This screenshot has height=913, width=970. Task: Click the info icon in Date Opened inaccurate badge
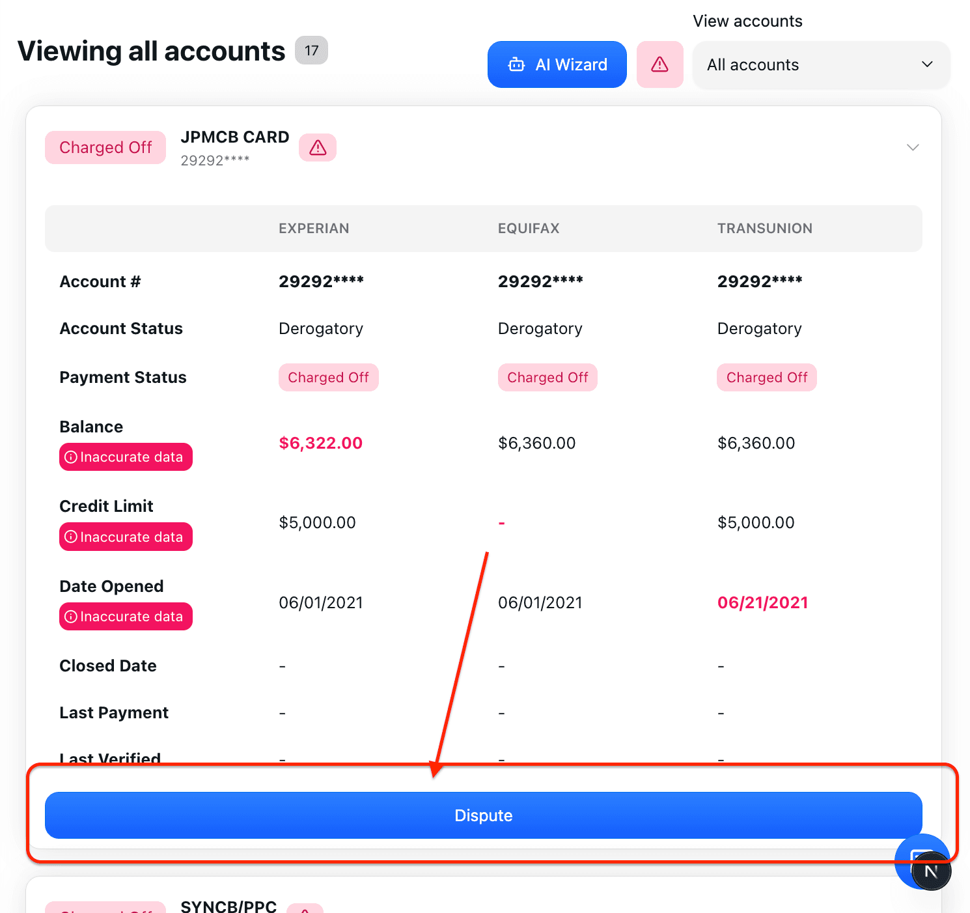click(71, 617)
